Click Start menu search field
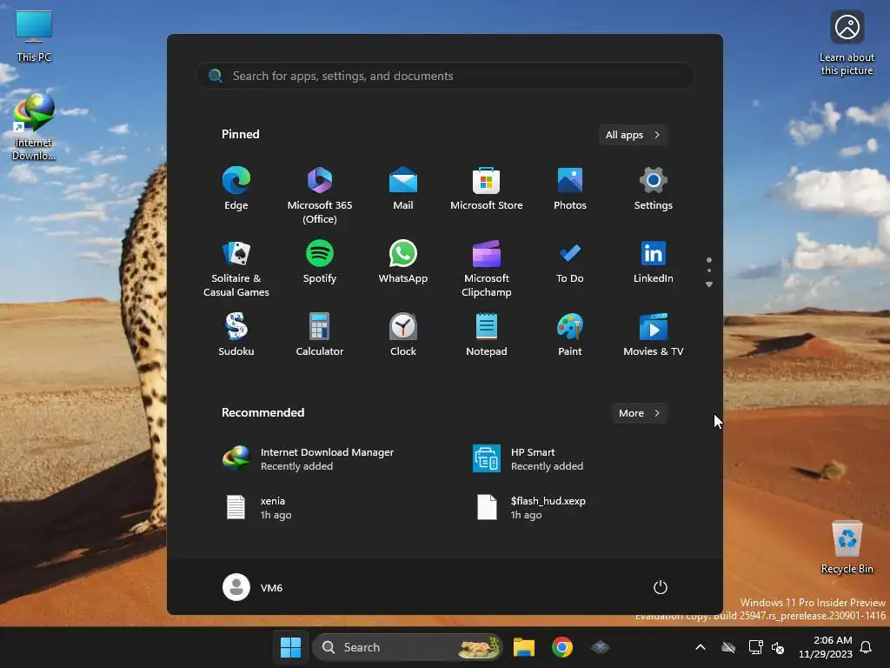890x668 pixels. click(445, 76)
